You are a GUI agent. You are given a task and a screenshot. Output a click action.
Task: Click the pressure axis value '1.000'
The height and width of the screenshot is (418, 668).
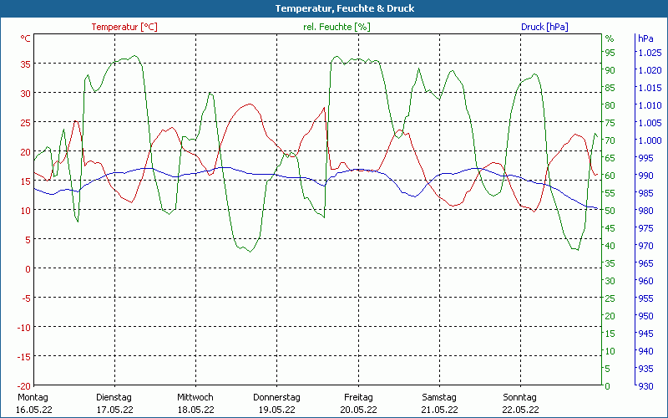pyautogui.click(x=650, y=140)
